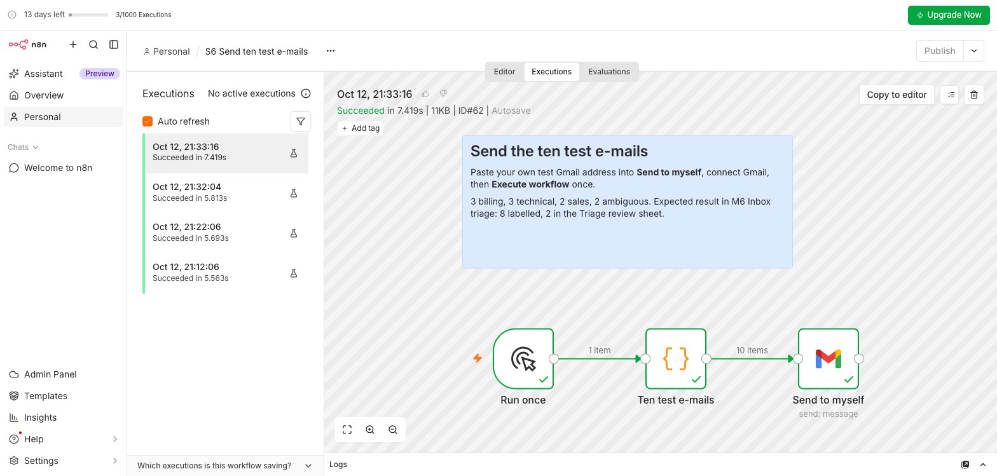Delete this execution using the trash icon
The image size is (997, 476).
coord(974,95)
